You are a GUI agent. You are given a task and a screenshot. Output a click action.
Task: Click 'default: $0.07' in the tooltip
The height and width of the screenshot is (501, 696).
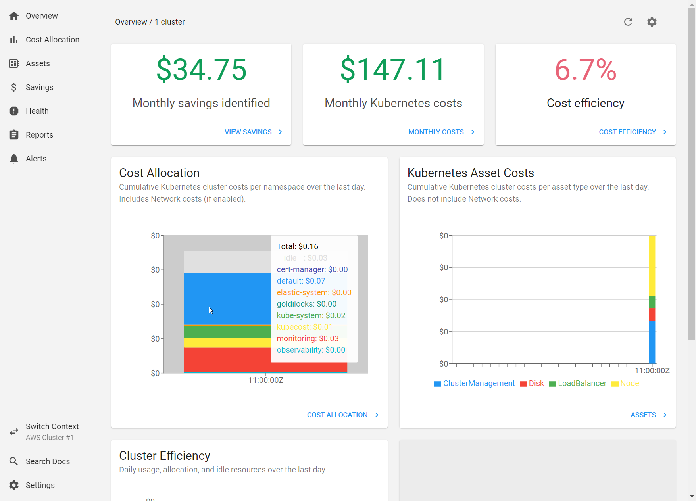[301, 281]
